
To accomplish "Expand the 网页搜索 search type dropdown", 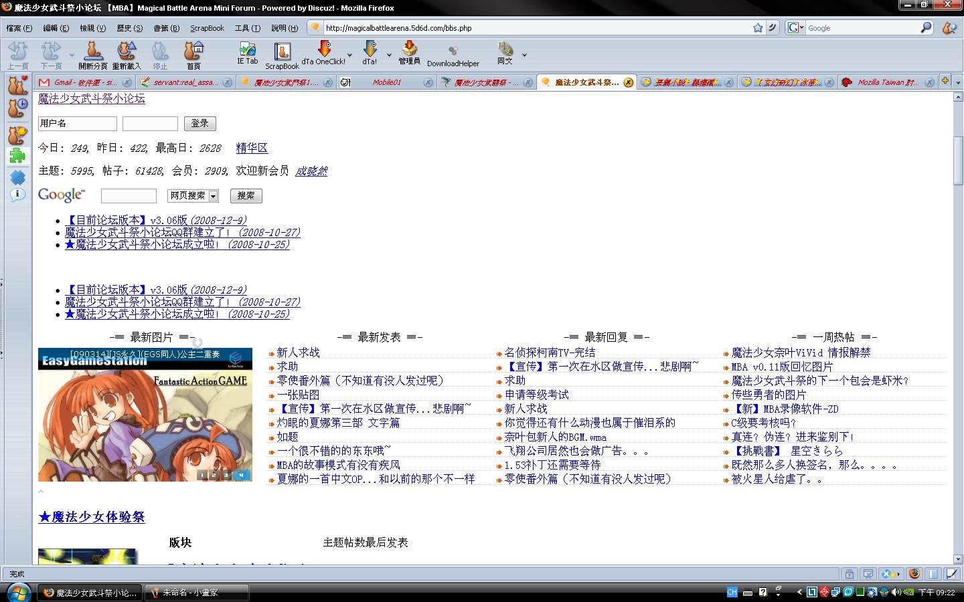I will tap(213, 196).
